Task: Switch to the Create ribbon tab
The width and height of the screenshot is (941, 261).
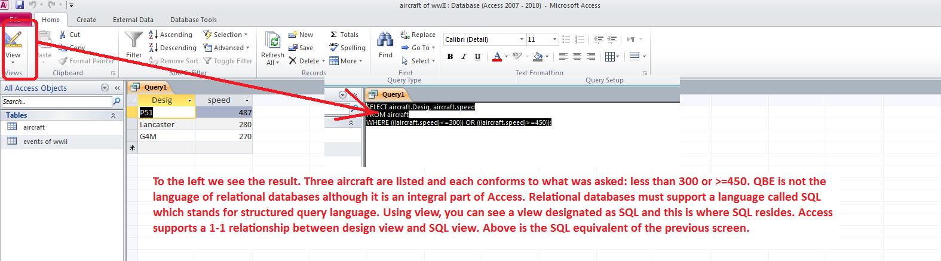Action: point(86,20)
